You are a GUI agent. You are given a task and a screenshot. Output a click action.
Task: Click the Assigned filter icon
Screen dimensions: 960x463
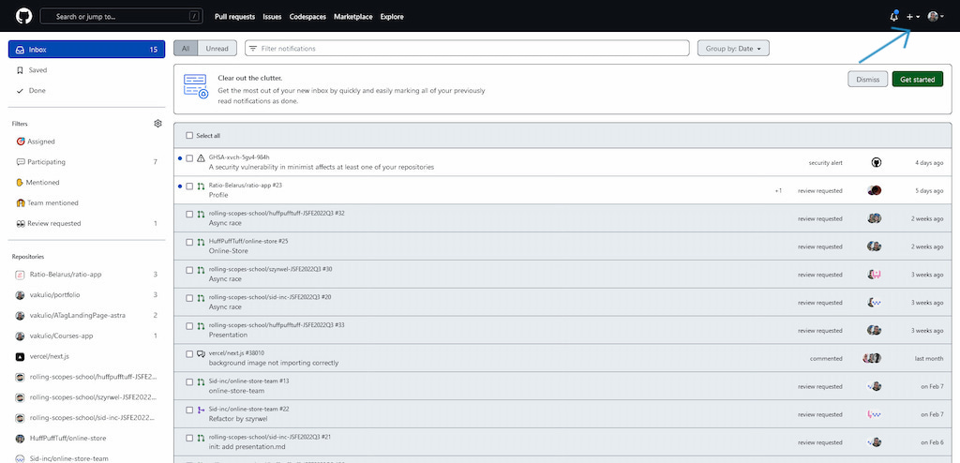pyautogui.click(x=21, y=142)
